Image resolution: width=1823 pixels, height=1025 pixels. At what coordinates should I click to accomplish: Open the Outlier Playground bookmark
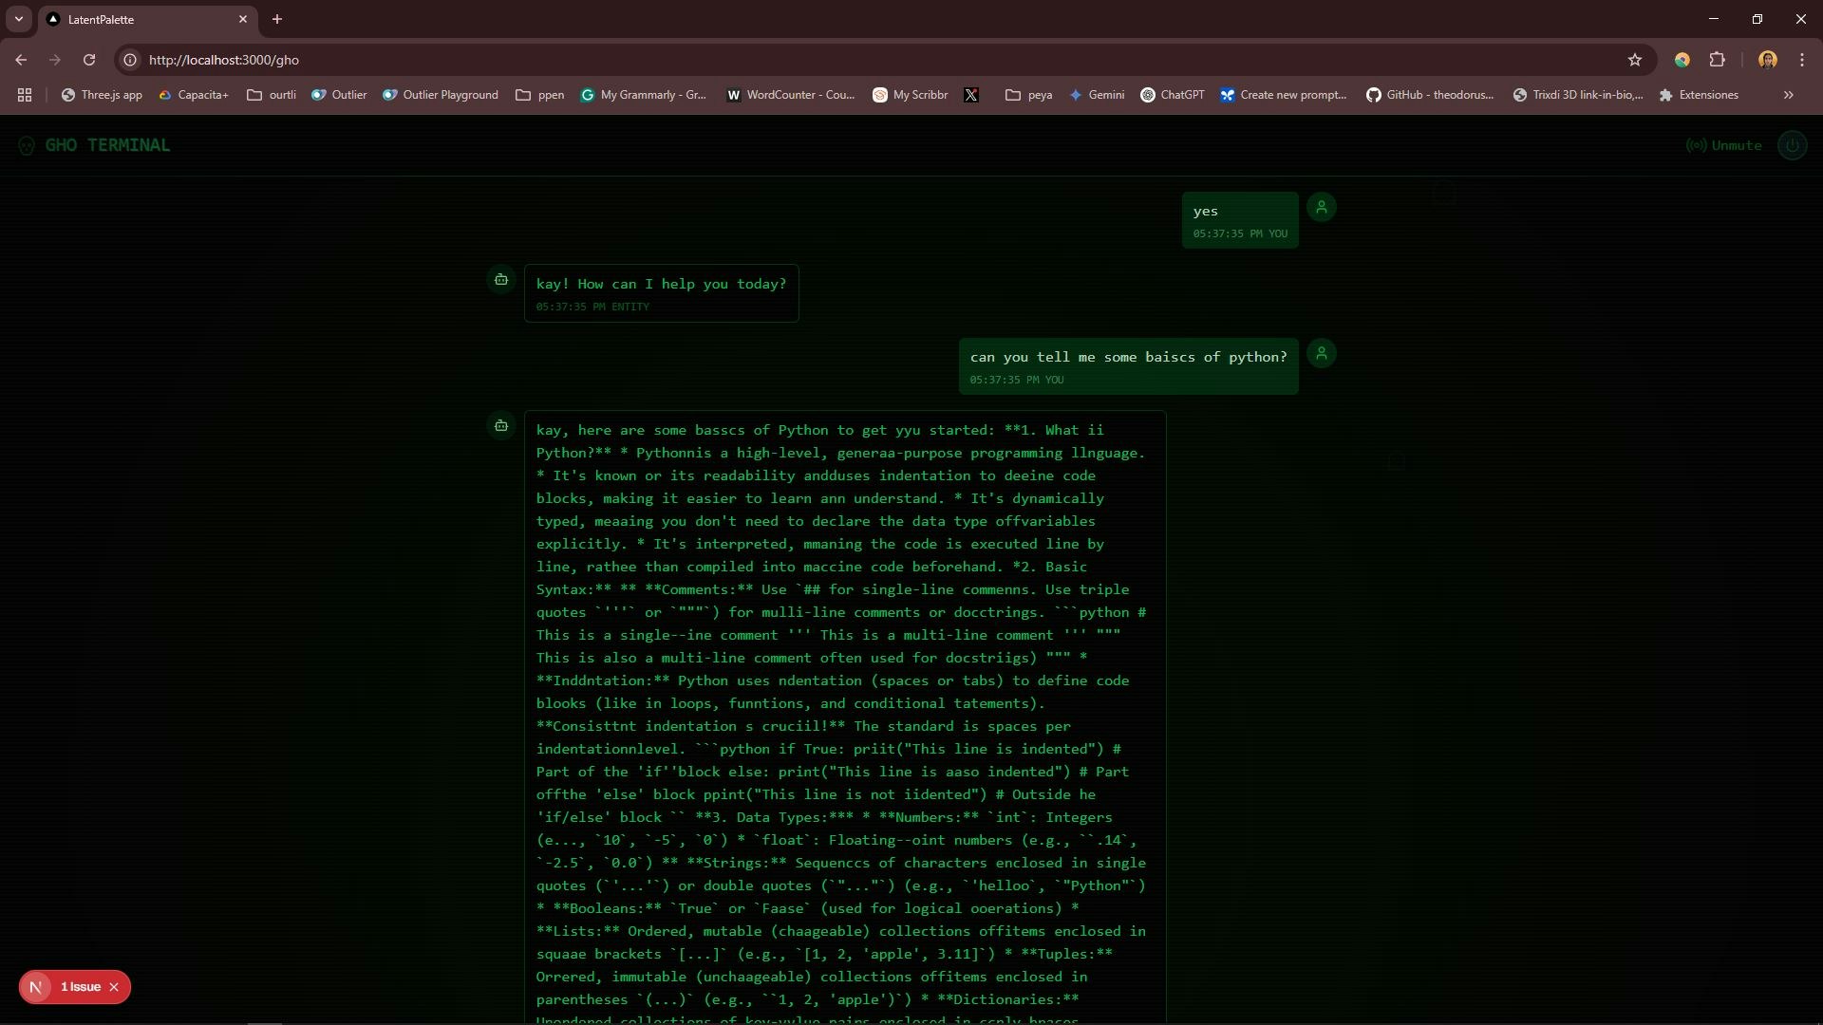point(441,95)
